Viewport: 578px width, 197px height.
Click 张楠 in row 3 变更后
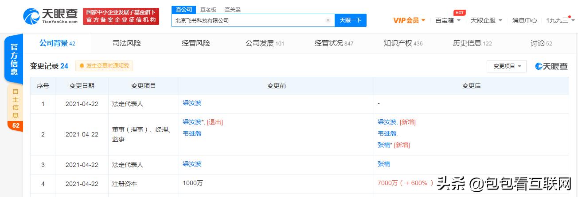pyautogui.click(x=384, y=164)
